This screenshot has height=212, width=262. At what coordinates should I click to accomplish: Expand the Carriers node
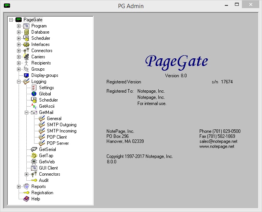pyautogui.click(x=19, y=57)
